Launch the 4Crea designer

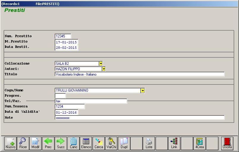coord(199,143)
